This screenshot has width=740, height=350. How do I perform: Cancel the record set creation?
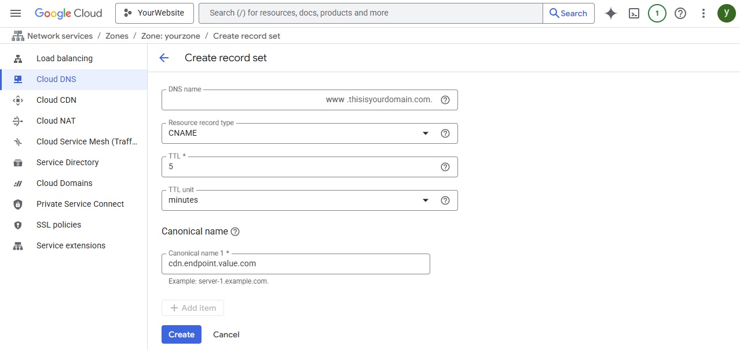[226, 334]
